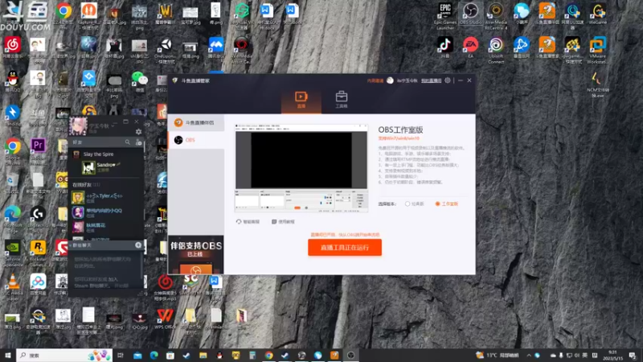Click search icon in Steam friends list
The width and height of the screenshot is (643, 362).
click(x=128, y=142)
